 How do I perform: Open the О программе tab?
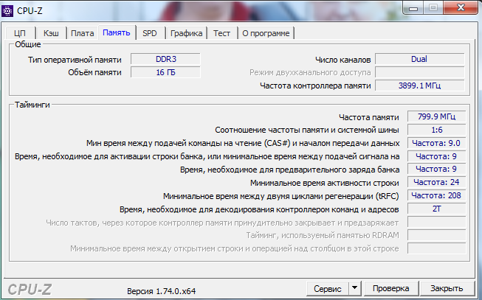(266, 33)
